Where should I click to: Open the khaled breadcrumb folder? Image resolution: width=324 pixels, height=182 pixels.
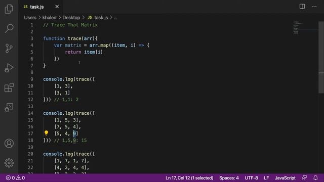(50, 18)
